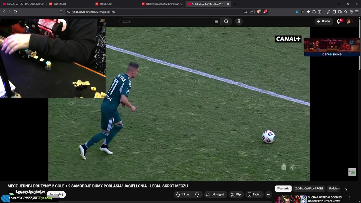Install app icon in address bar
Screen dimensions: 361x203
click(x=245, y=12)
